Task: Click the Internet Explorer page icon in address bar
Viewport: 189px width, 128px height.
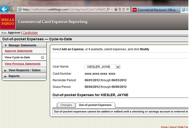Action: coord(20,9)
